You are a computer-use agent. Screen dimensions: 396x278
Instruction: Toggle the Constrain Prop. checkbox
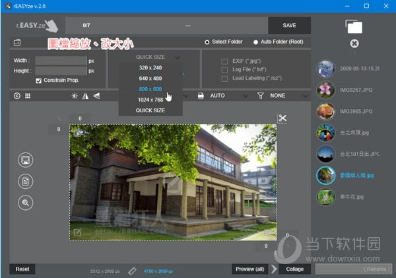pyautogui.click(x=39, y=81)
